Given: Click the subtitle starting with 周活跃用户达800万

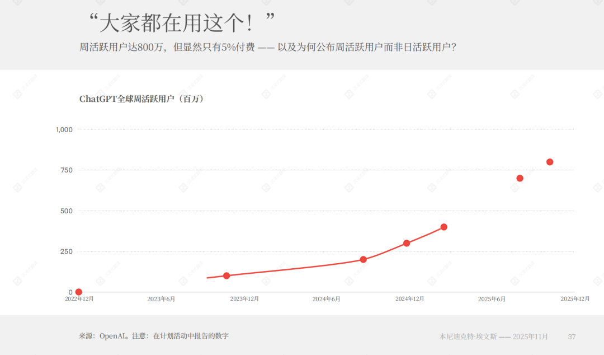Looking at the screenshot, I should click(x=268, y=47).
